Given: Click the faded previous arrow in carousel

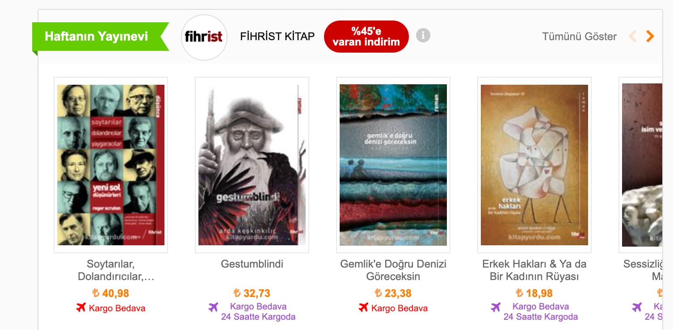Looking at the screenshot, I should click(633, 36).
